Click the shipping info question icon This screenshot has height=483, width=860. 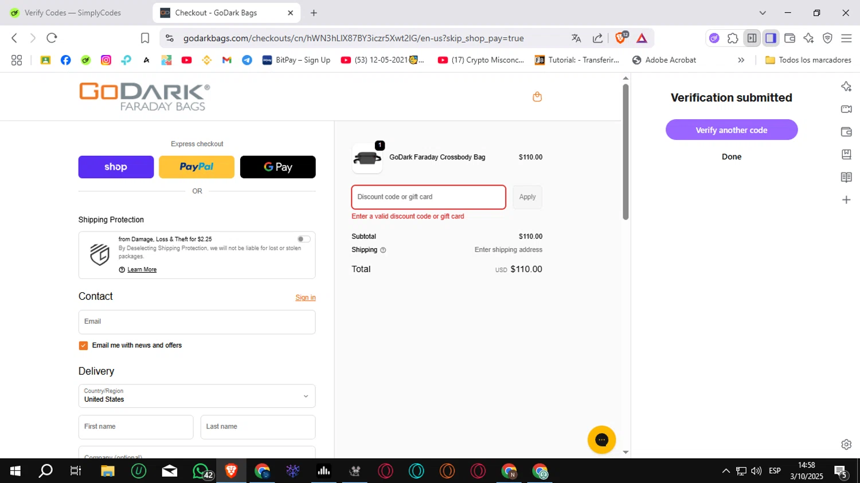pyautogui.click(x=383, y=250)
